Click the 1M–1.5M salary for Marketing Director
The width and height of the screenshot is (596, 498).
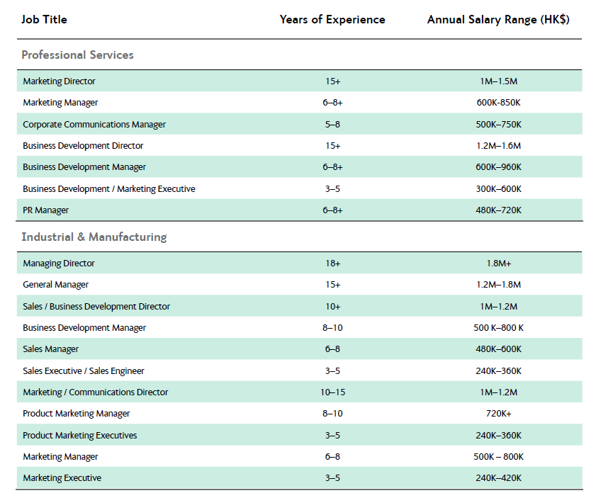click(498, 81)
